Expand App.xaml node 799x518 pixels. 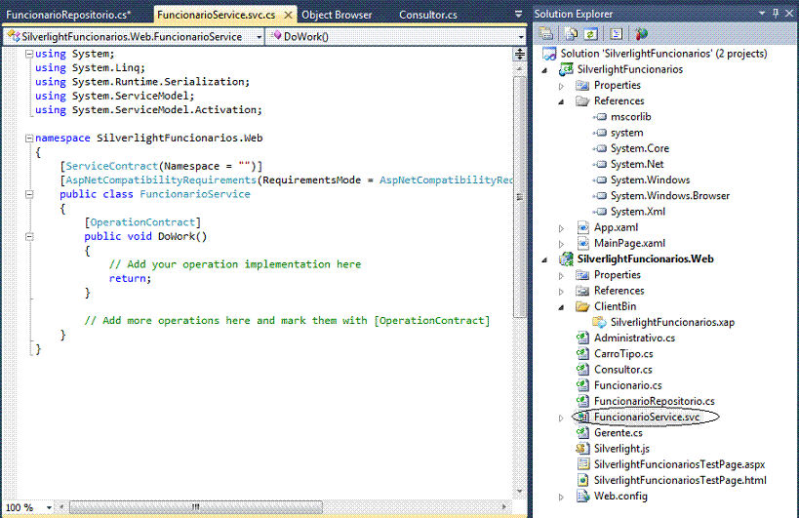[x=561, y=228]
